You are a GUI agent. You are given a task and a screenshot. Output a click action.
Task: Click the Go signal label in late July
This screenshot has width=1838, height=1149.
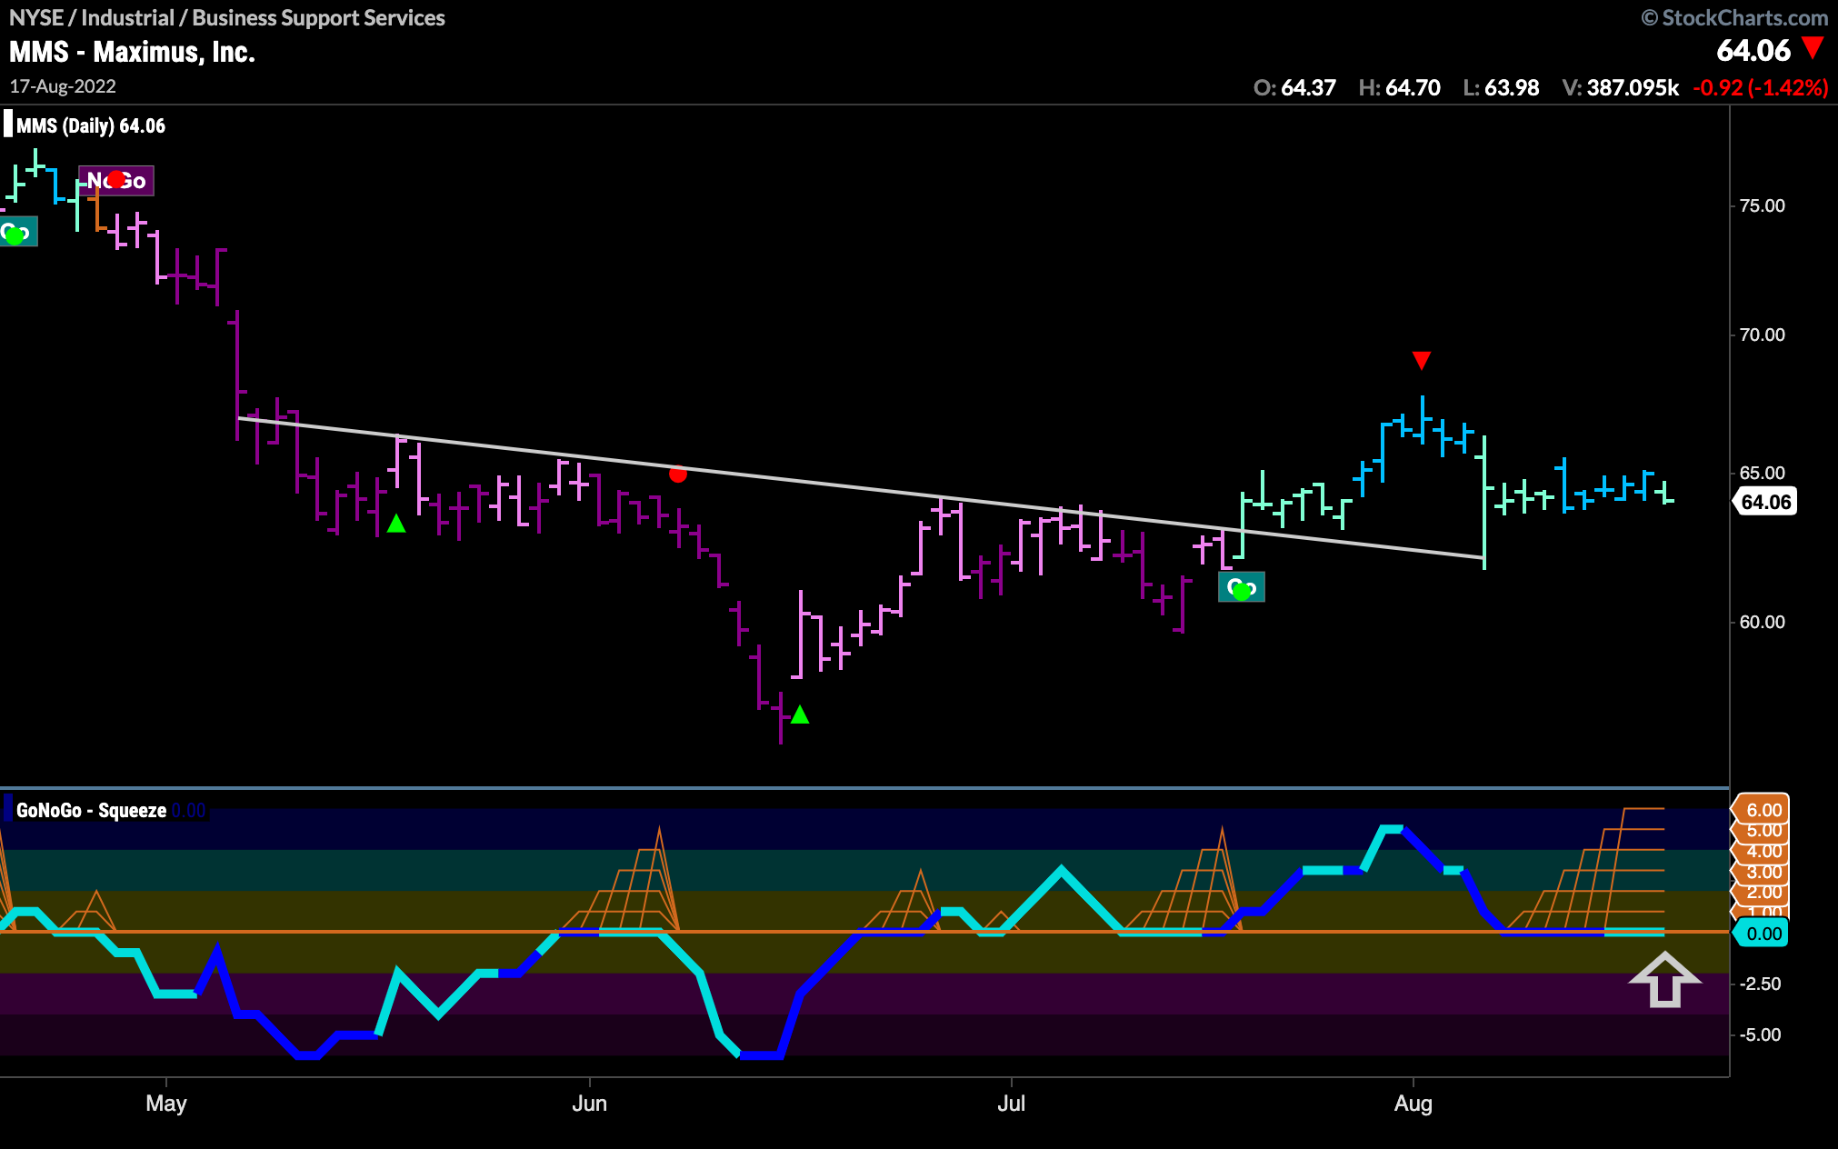[1242, 587]
